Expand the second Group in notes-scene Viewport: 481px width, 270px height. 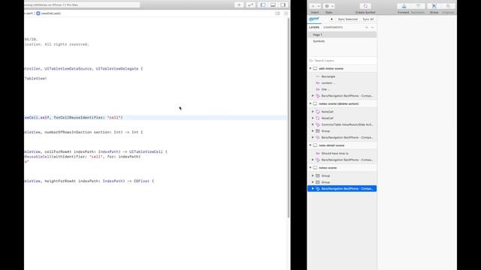coord(313,182)
